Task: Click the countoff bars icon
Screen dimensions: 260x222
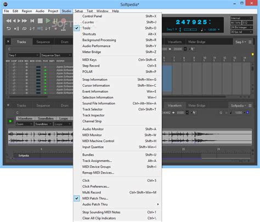Action: 64,29
